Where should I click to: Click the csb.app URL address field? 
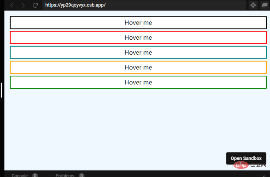pyautogui.click(x=144, y=5)
